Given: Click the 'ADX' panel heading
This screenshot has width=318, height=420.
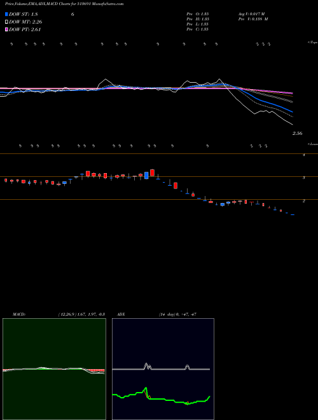Looking at the screenshot, I should 121,314.
